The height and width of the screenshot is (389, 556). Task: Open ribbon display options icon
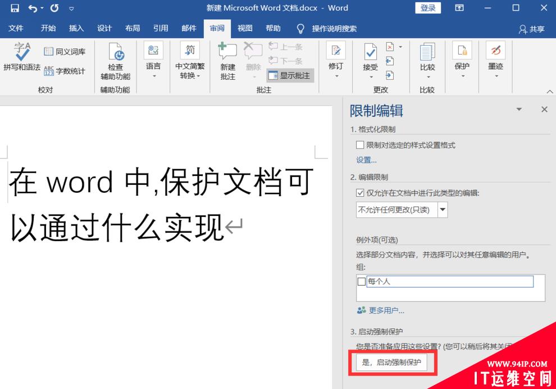tap(459, 8)
